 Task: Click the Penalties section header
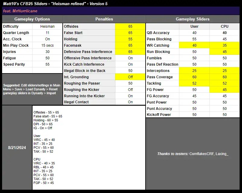point(104,19)
